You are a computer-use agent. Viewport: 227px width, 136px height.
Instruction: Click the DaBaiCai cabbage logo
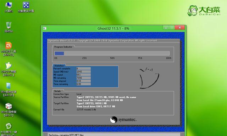click(204, 11)
